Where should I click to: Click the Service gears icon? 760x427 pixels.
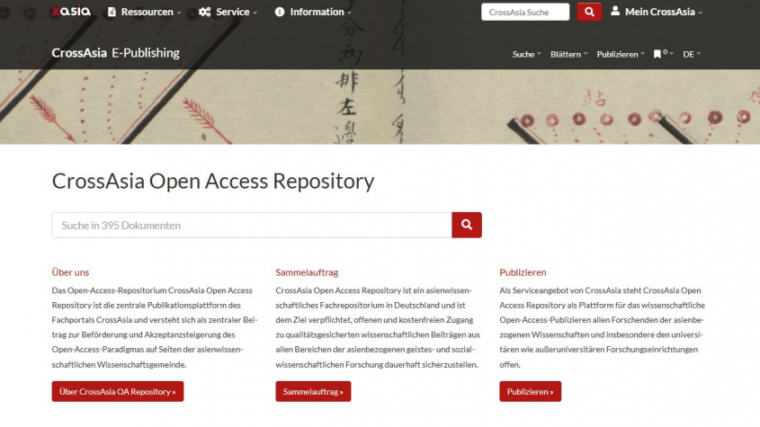[x=204, y=12]
